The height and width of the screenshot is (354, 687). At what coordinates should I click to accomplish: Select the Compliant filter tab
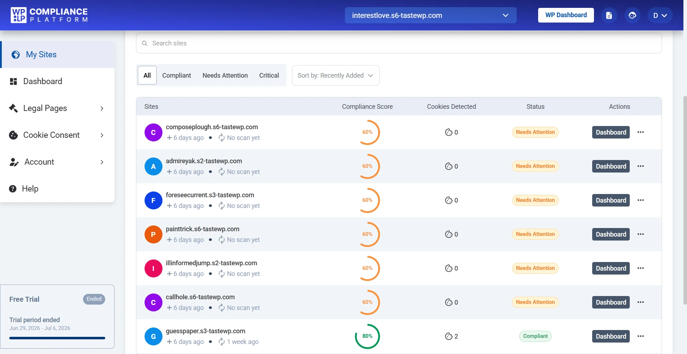[x=177, y=75]
